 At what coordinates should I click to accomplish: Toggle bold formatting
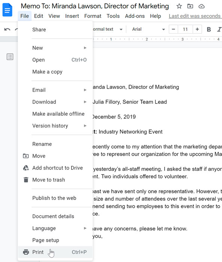point(209,30)
